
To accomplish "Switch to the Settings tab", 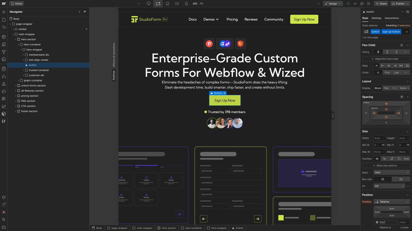I will tap(376, 18).
